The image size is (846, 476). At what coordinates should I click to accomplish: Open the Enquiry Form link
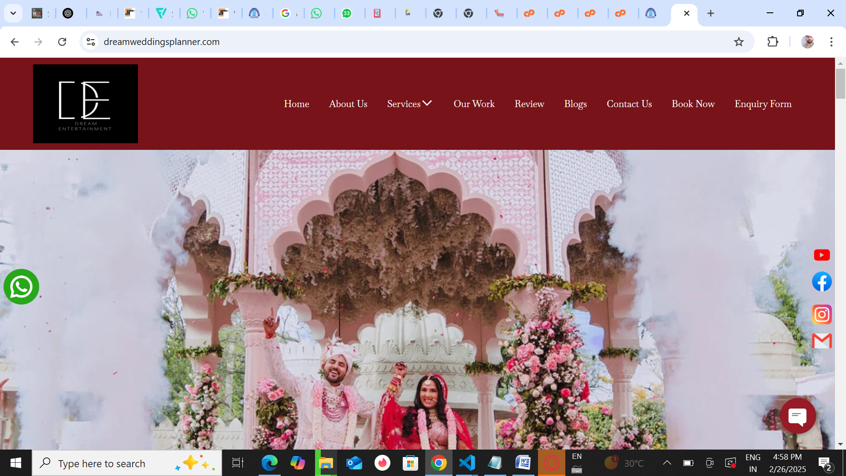(x=763, y=104)
